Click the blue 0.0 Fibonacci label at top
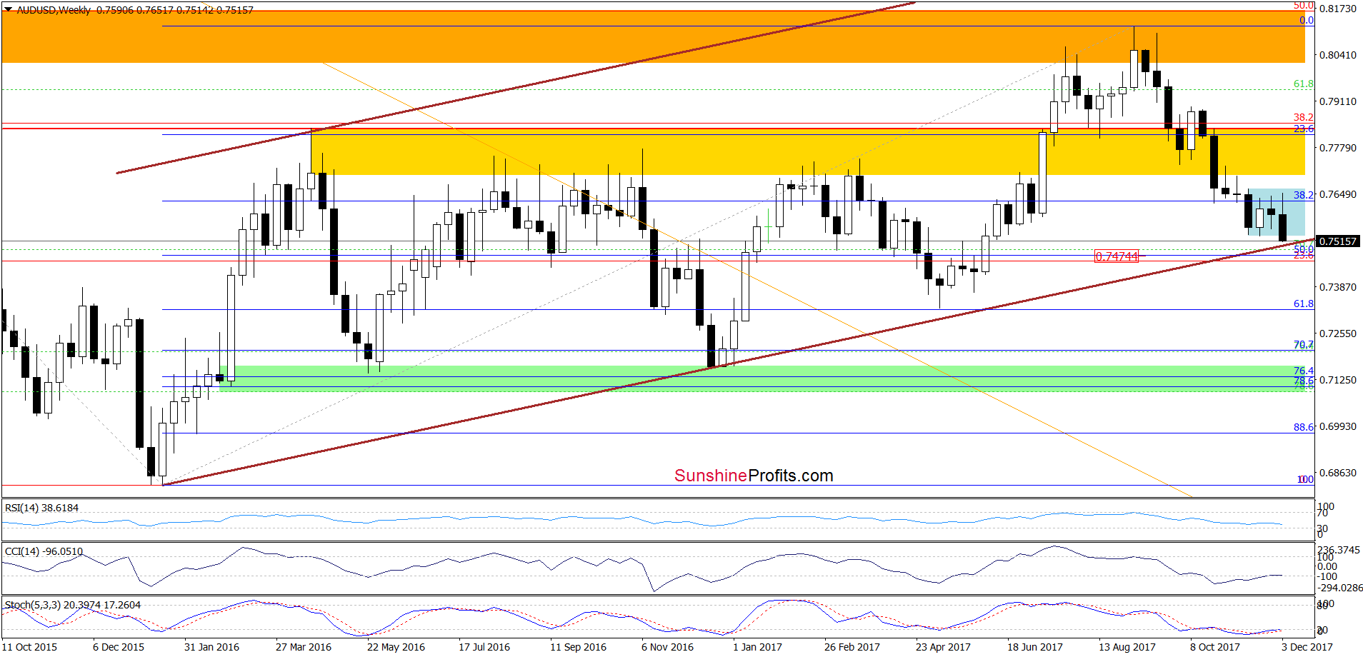This screenshot has width=1363, height=657. point(1307,20)
